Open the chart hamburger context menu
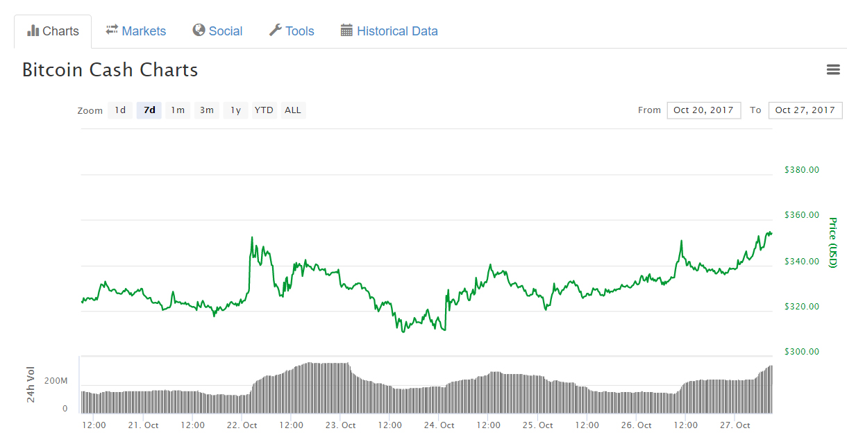 click(x=833, y=69)
